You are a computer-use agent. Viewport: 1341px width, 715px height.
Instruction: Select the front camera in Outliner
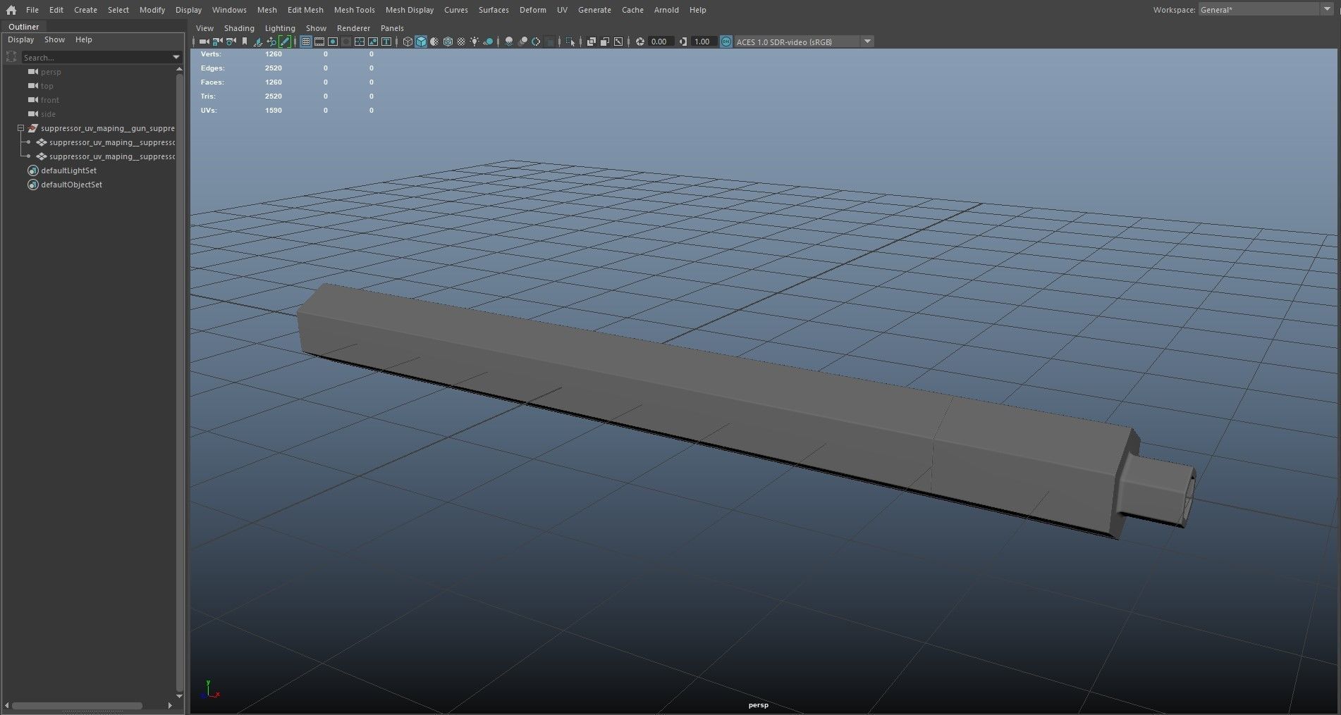[x=49, y=100]
